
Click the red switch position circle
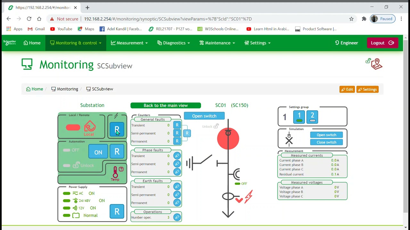(228, 138)
